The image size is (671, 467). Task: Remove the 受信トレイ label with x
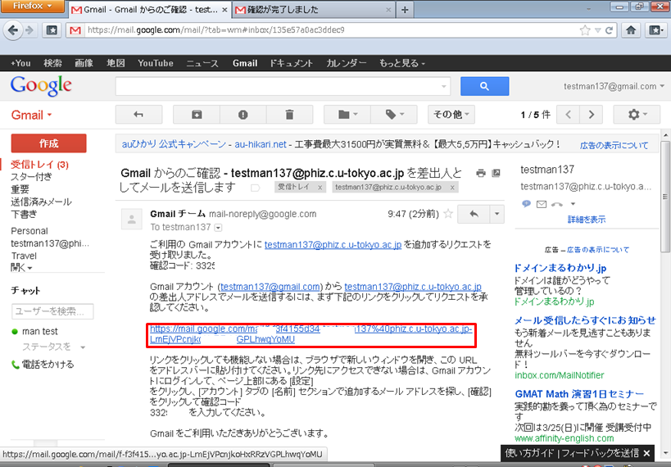click(320, 187)
